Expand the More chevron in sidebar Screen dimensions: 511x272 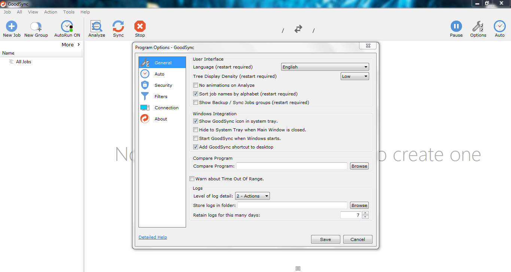pyautogui.click(x=79, y=45)
